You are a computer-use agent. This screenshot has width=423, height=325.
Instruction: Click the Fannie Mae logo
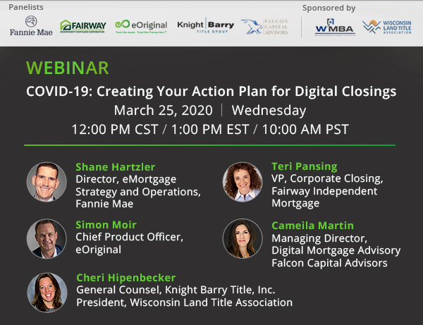[x=31, y=26]
